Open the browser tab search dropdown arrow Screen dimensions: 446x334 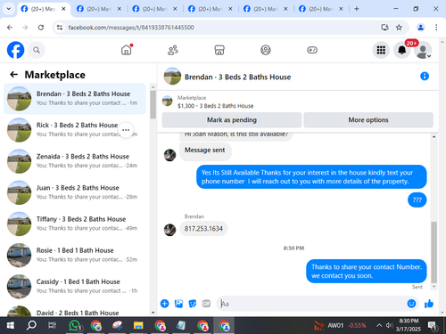click(9, 9)
